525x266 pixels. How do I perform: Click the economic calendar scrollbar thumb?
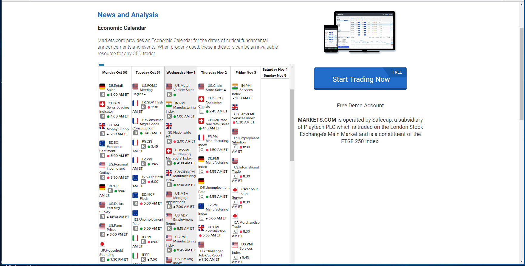tap(292, 125)
